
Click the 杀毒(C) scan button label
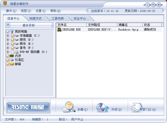pyautogui.click(x=82, y=109)
